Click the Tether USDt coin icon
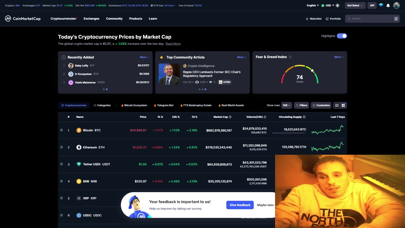 (x=79, y=164)
